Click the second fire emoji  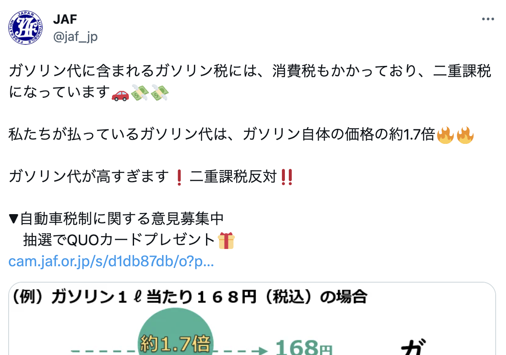(465, 135)
